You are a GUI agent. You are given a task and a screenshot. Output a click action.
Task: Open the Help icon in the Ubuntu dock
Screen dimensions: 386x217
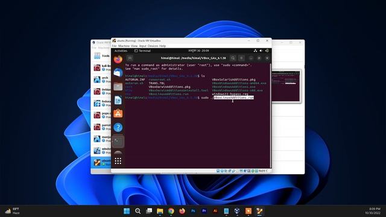click(118, 127)
